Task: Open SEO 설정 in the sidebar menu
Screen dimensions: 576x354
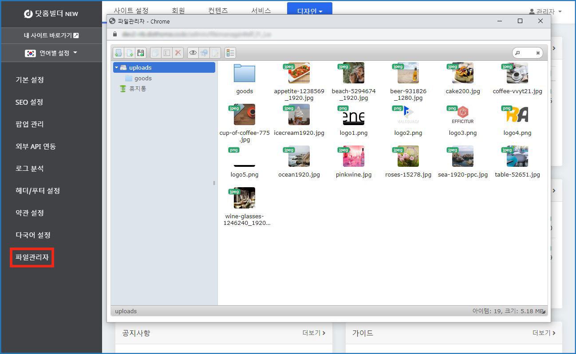Action: [29, 102]
